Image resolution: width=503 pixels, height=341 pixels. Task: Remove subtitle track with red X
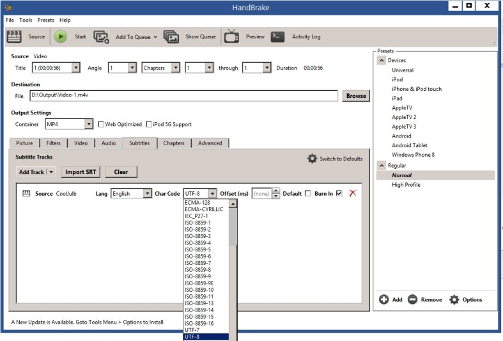pos(352,193)
